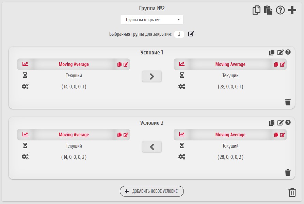Edit the left Moving Average in Условие 1
This screenshot has width=304, height=204.
coord(126,64)
